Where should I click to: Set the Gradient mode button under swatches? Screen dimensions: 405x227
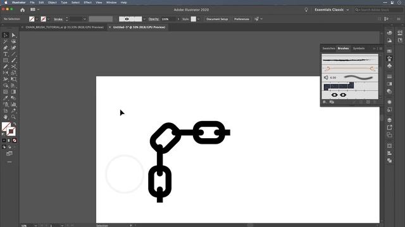coord(9,141)
